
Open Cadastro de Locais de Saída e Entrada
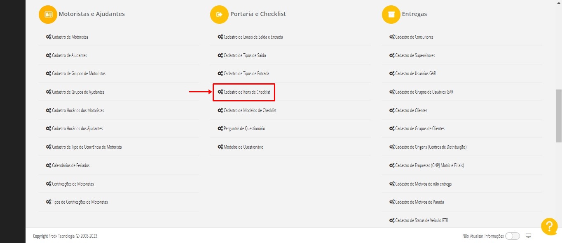click(253, 37)
